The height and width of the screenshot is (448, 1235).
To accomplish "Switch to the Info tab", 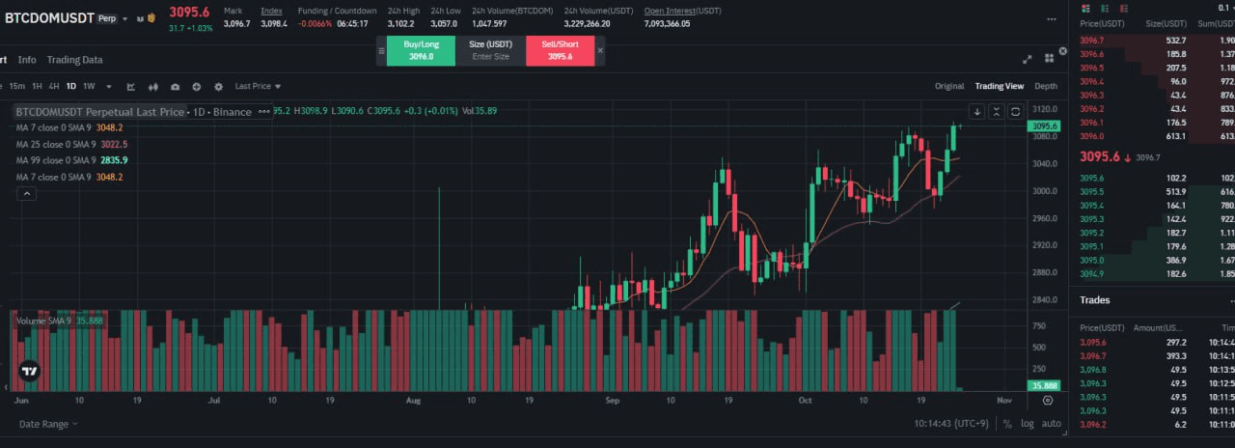I will coord(27,60).
